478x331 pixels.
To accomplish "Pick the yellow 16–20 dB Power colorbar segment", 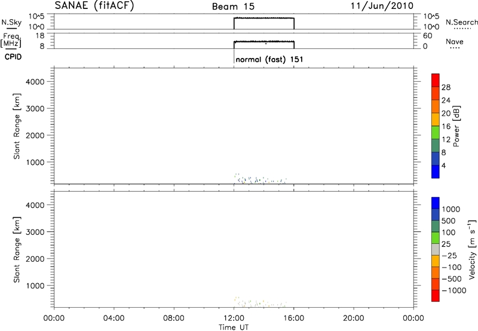I will tap(436, 119).
